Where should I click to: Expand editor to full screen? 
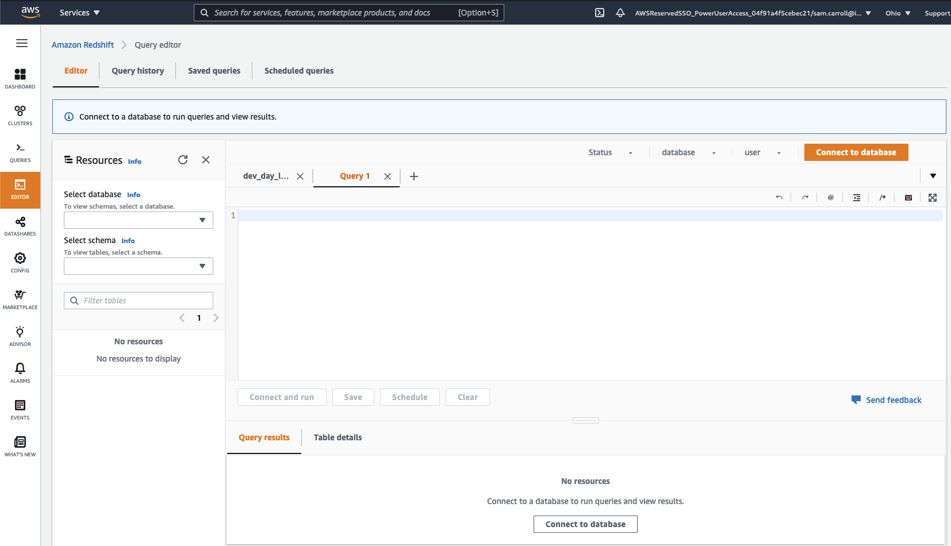[x=933, y=198]
